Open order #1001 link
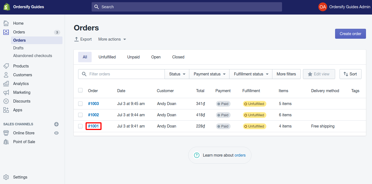Image resolution: width=372 pixels, height=184 pixels. coord(94,126)
